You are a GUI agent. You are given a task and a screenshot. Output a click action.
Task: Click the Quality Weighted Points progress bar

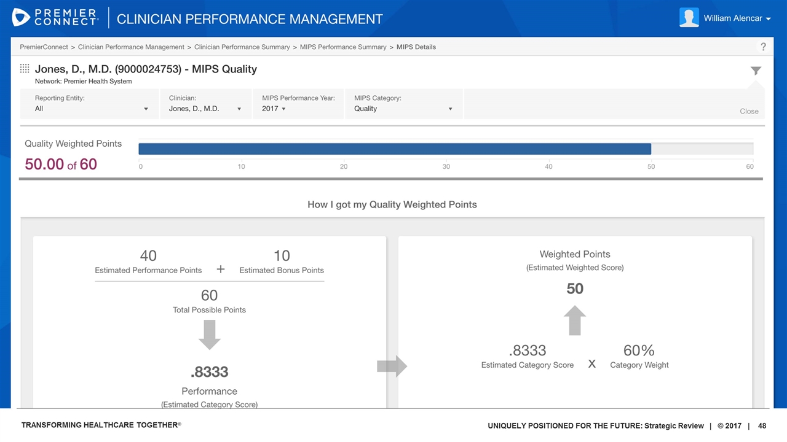click(446, 149)
